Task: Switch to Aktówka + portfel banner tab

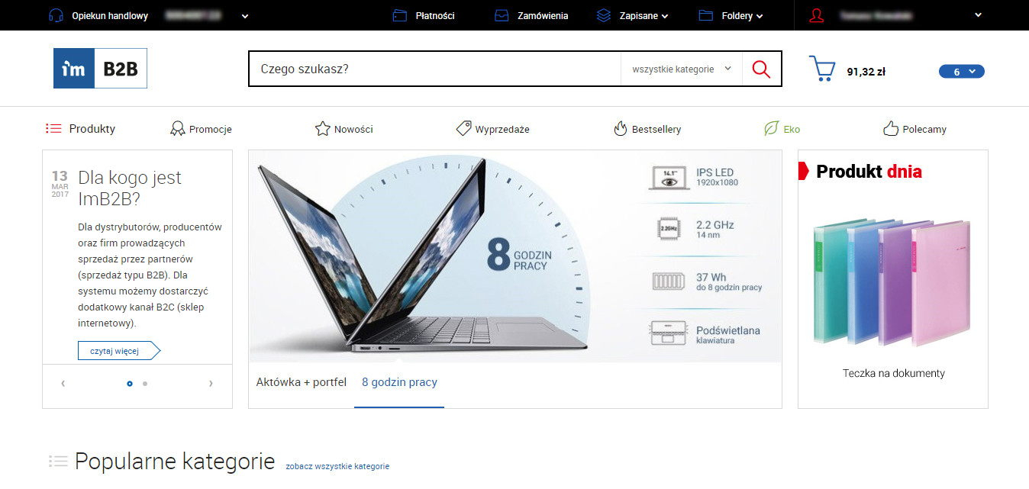Action: click(302, 382)
